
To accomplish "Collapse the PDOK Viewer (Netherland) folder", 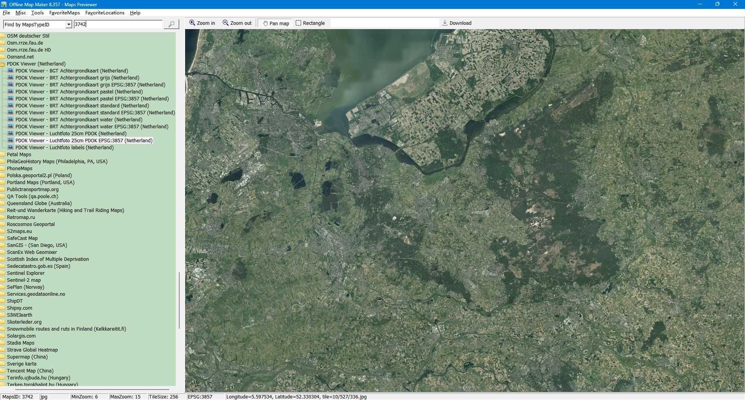I will [3, 64].
